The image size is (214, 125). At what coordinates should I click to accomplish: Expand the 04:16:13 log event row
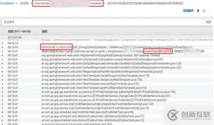coord(2,43)
